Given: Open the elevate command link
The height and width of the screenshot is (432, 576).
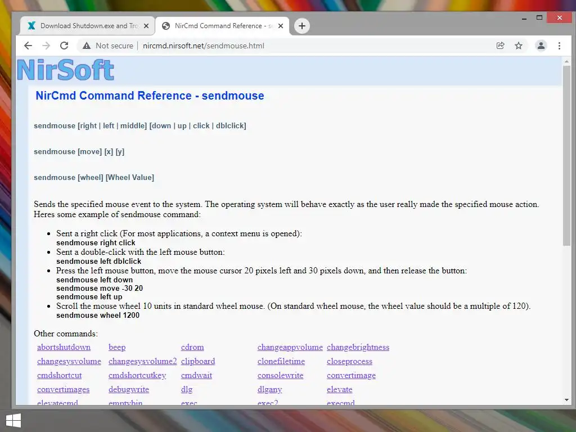Looking at the screenshot, I should (x=339, y=389).
